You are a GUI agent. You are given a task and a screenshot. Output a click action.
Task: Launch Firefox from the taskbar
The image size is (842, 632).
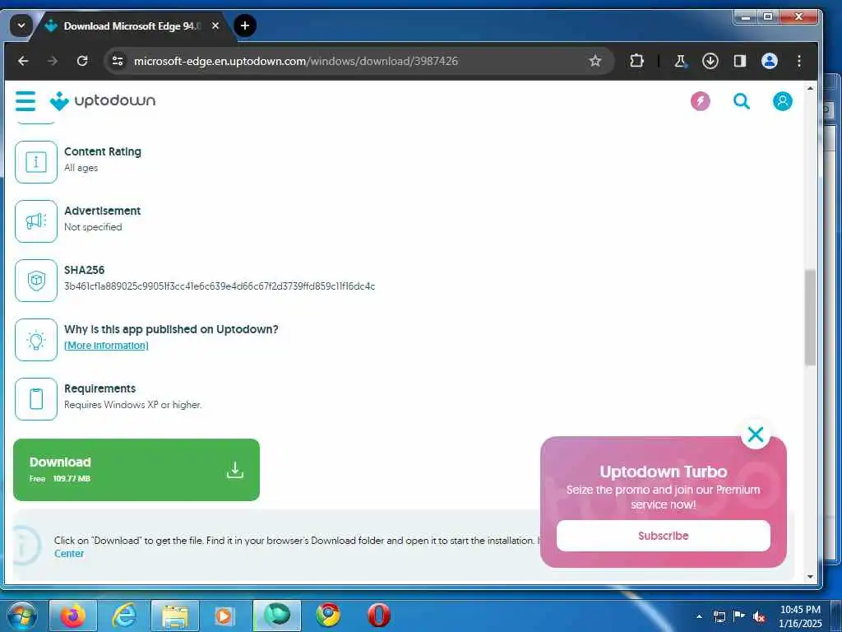tap(73, 616)
